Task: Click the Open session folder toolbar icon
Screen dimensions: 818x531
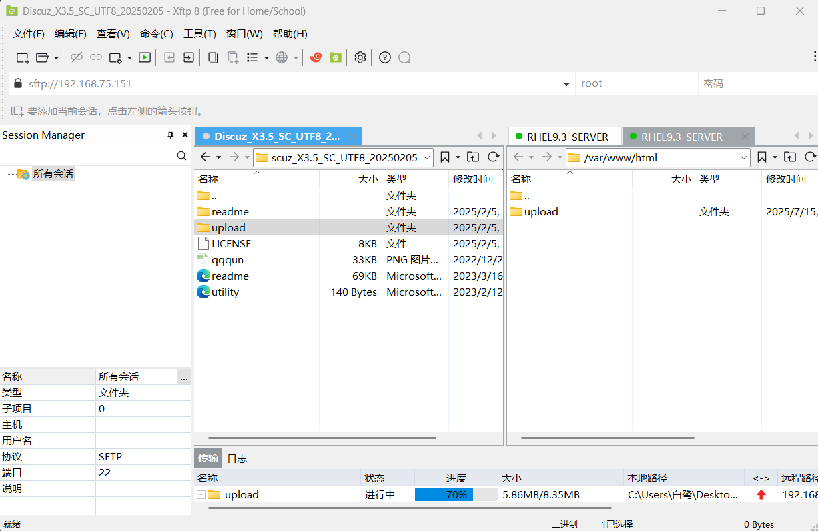Action: (43, 58)
